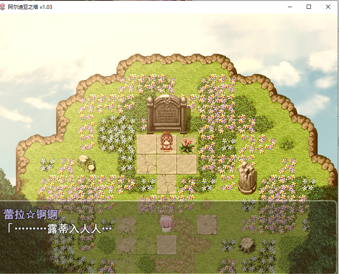339x274 pixels.
Task: Click the speaker name 蕾拉☆锕锕
Action: pyautogui.click(x=30, y=214)
